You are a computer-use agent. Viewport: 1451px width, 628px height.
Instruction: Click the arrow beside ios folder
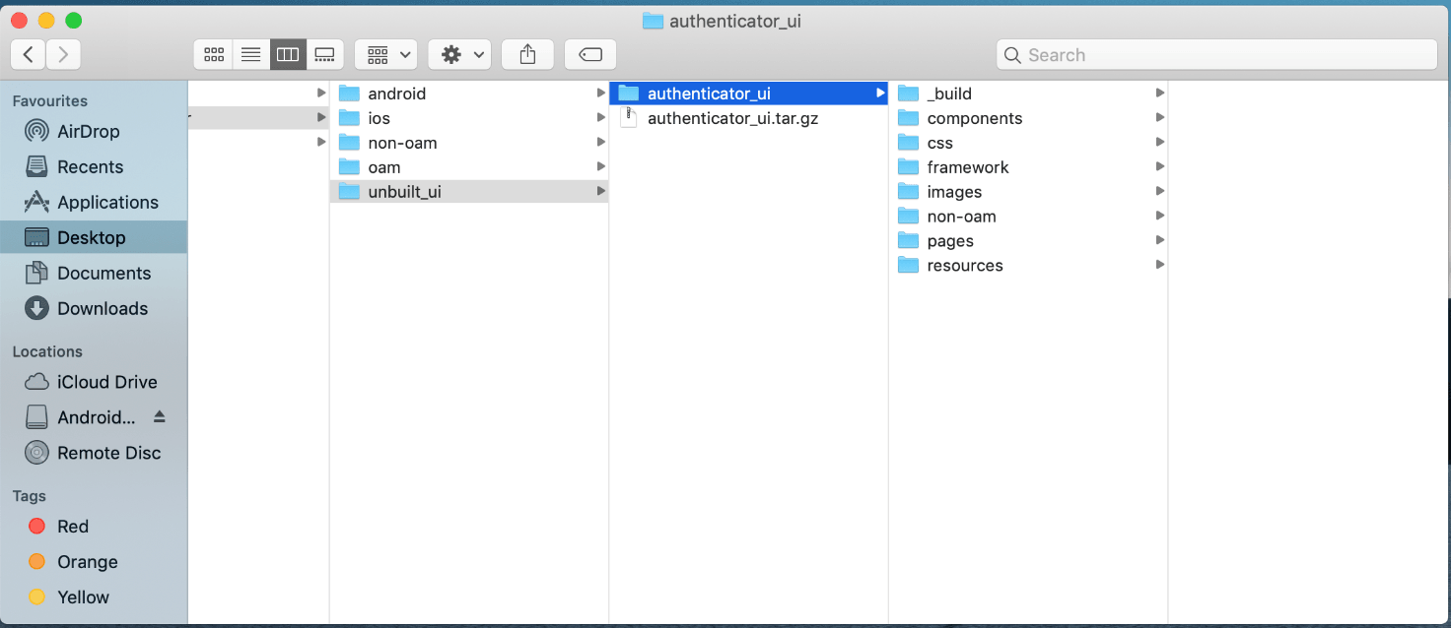pyautogui.click(x=600, y=118)
